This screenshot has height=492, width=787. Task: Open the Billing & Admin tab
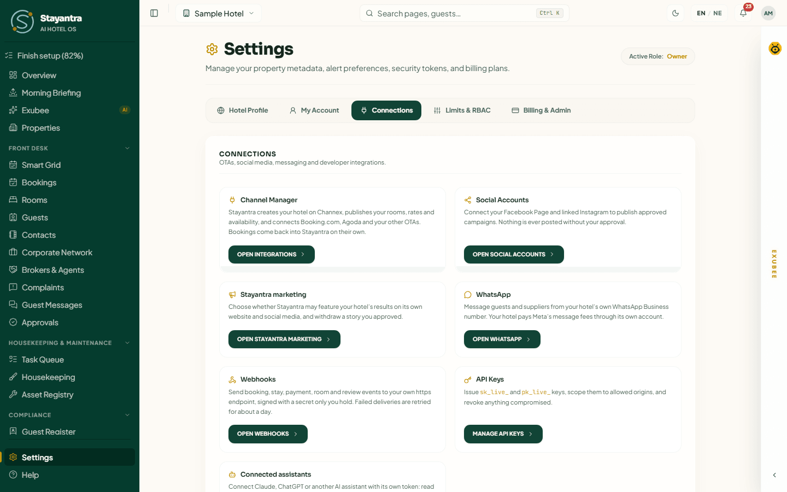(x=541, y=110)
